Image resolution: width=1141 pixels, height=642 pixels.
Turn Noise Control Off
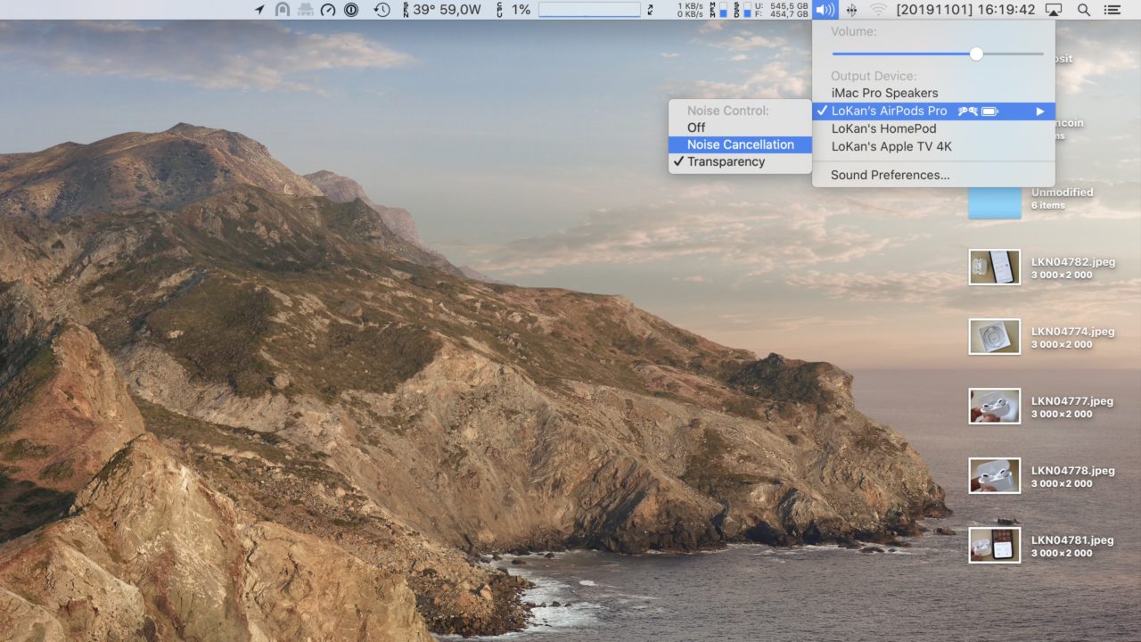coord(740,128)
